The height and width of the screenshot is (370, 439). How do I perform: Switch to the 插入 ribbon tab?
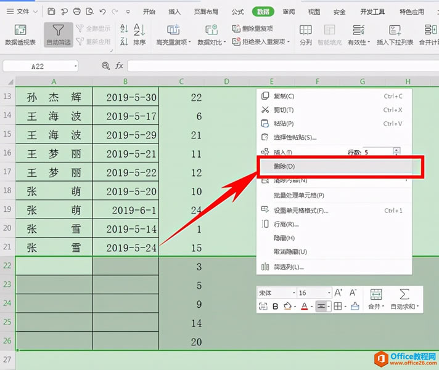174,12
